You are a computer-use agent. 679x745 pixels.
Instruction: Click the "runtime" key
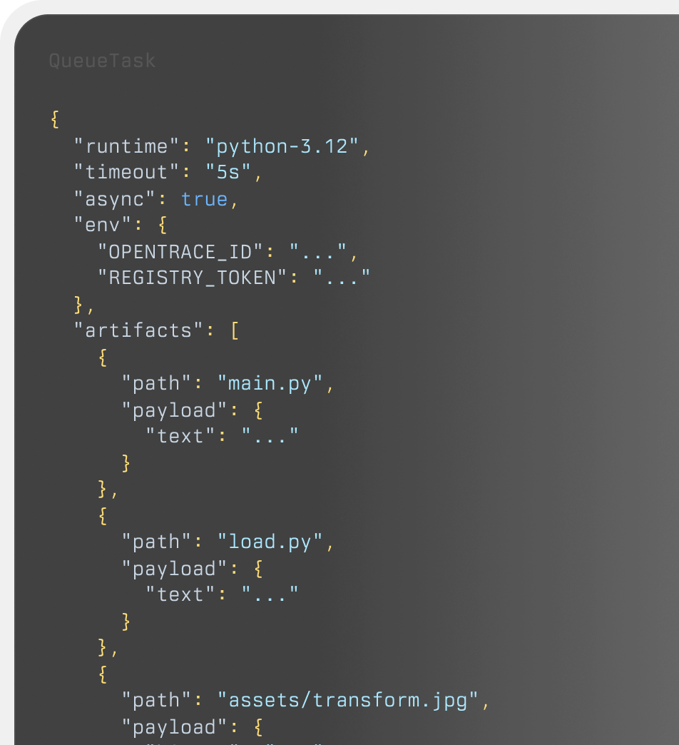pyautogui.click(x=126, y=146)
